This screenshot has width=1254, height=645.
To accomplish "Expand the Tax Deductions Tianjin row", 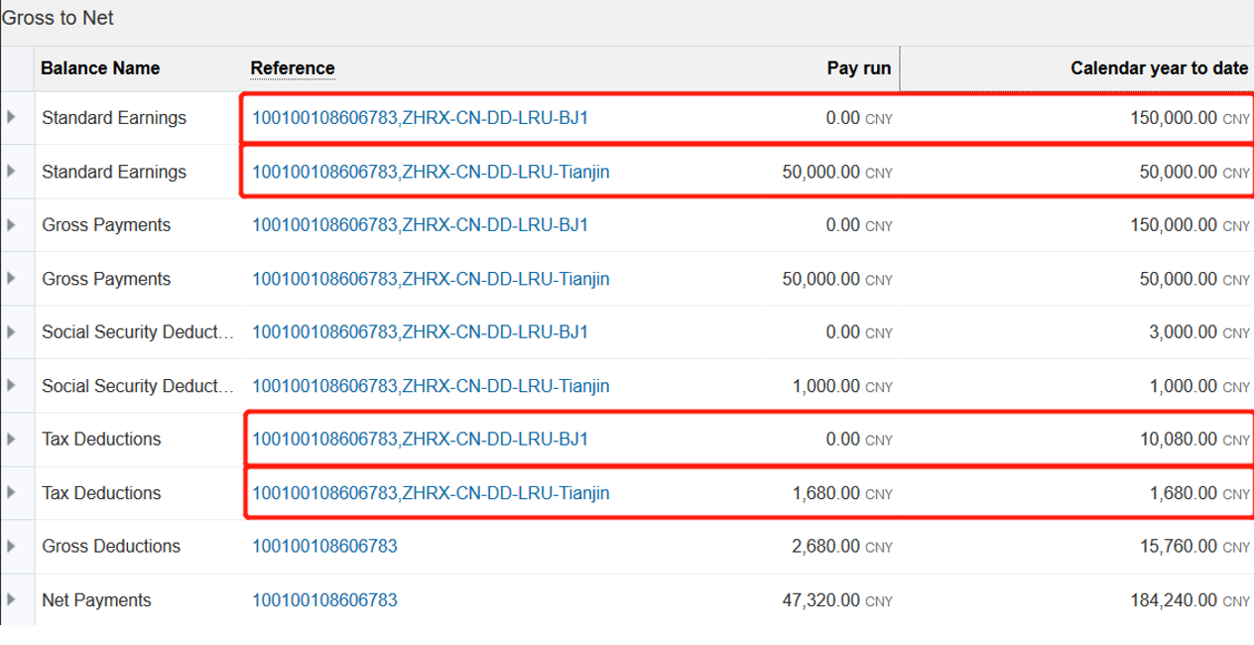I will 11,492.
